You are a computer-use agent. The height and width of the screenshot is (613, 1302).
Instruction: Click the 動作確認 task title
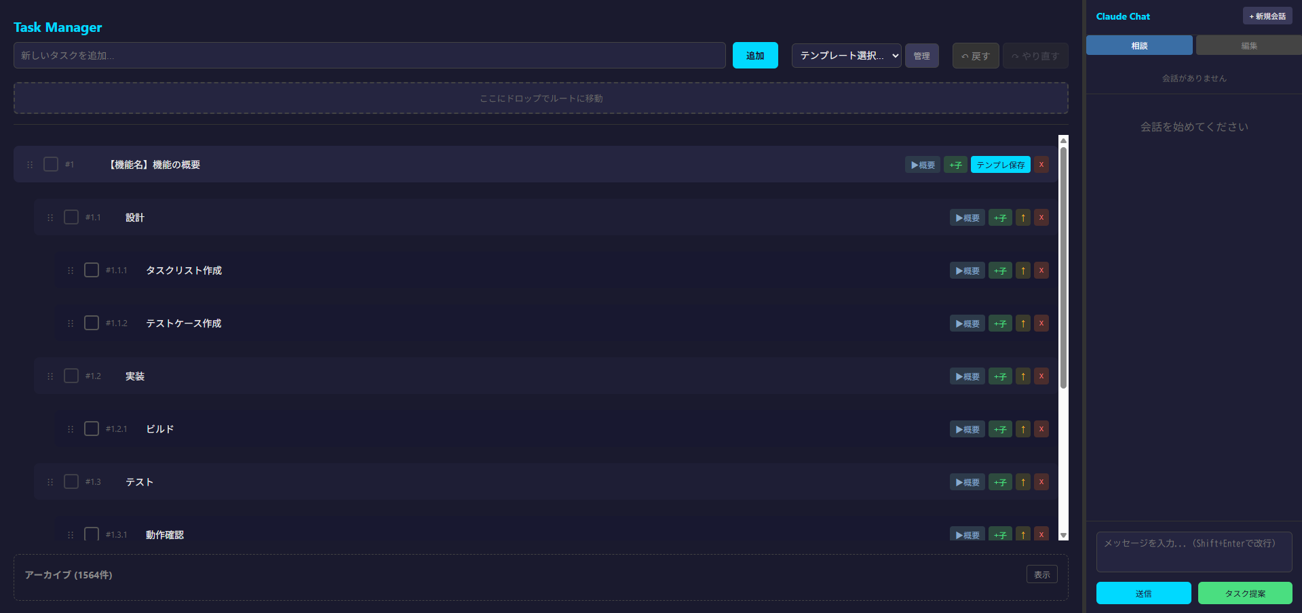(x=165, y=535)
